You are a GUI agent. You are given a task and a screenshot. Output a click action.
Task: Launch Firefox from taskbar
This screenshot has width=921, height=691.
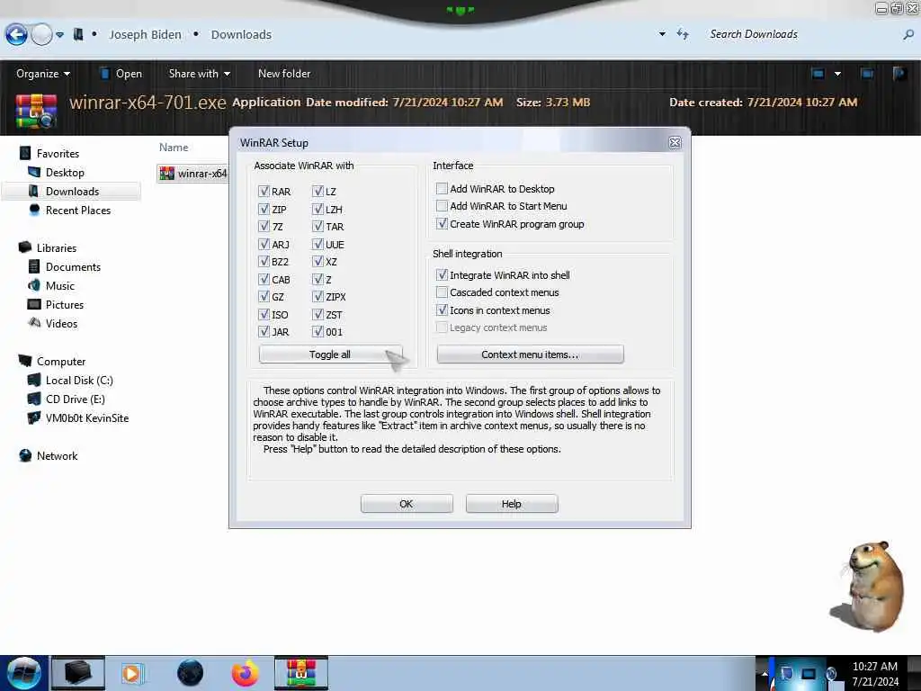[245, 673]
